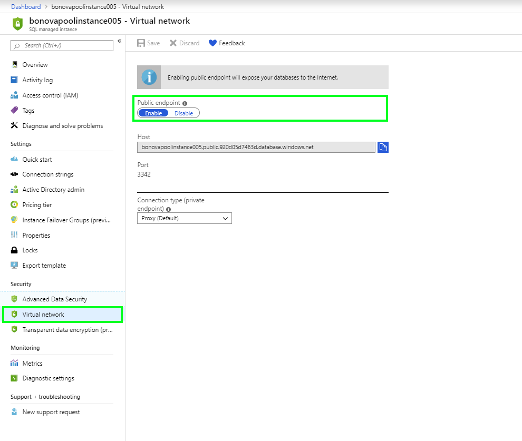Disable the public endpoint
This screenshot has height=441, width=522.
point(184,113)
